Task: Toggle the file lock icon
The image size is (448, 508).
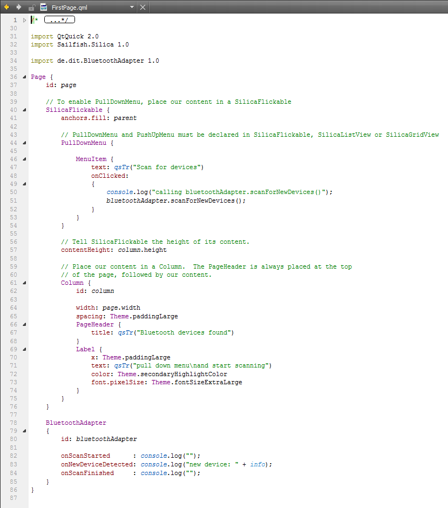Action: click(x=32, y=8)
